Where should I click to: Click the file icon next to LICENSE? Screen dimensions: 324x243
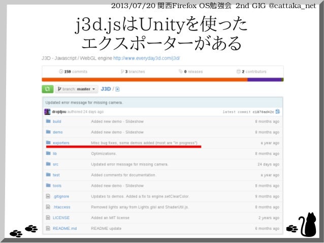[x=48, y=218]
